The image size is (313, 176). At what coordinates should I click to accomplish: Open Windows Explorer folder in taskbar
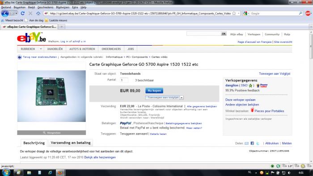[x=29, y=172]
